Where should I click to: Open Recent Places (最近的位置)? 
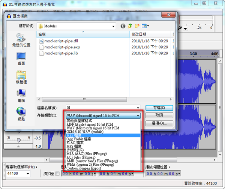pyautogui.click(x=21, y=40)
